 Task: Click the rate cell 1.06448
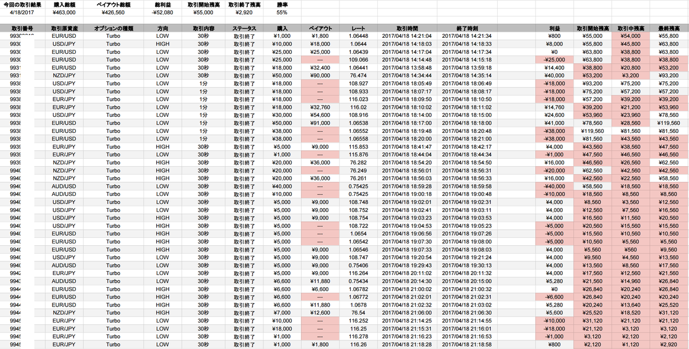pyautogui.click(x=358, y=36)
